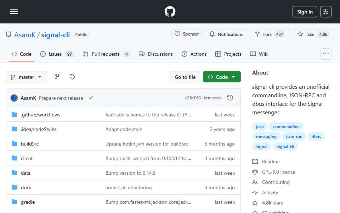This screenshot has width=340, height=213.
Task: Go to the GitHub homepage logo
Action: [x=170, y=11]
